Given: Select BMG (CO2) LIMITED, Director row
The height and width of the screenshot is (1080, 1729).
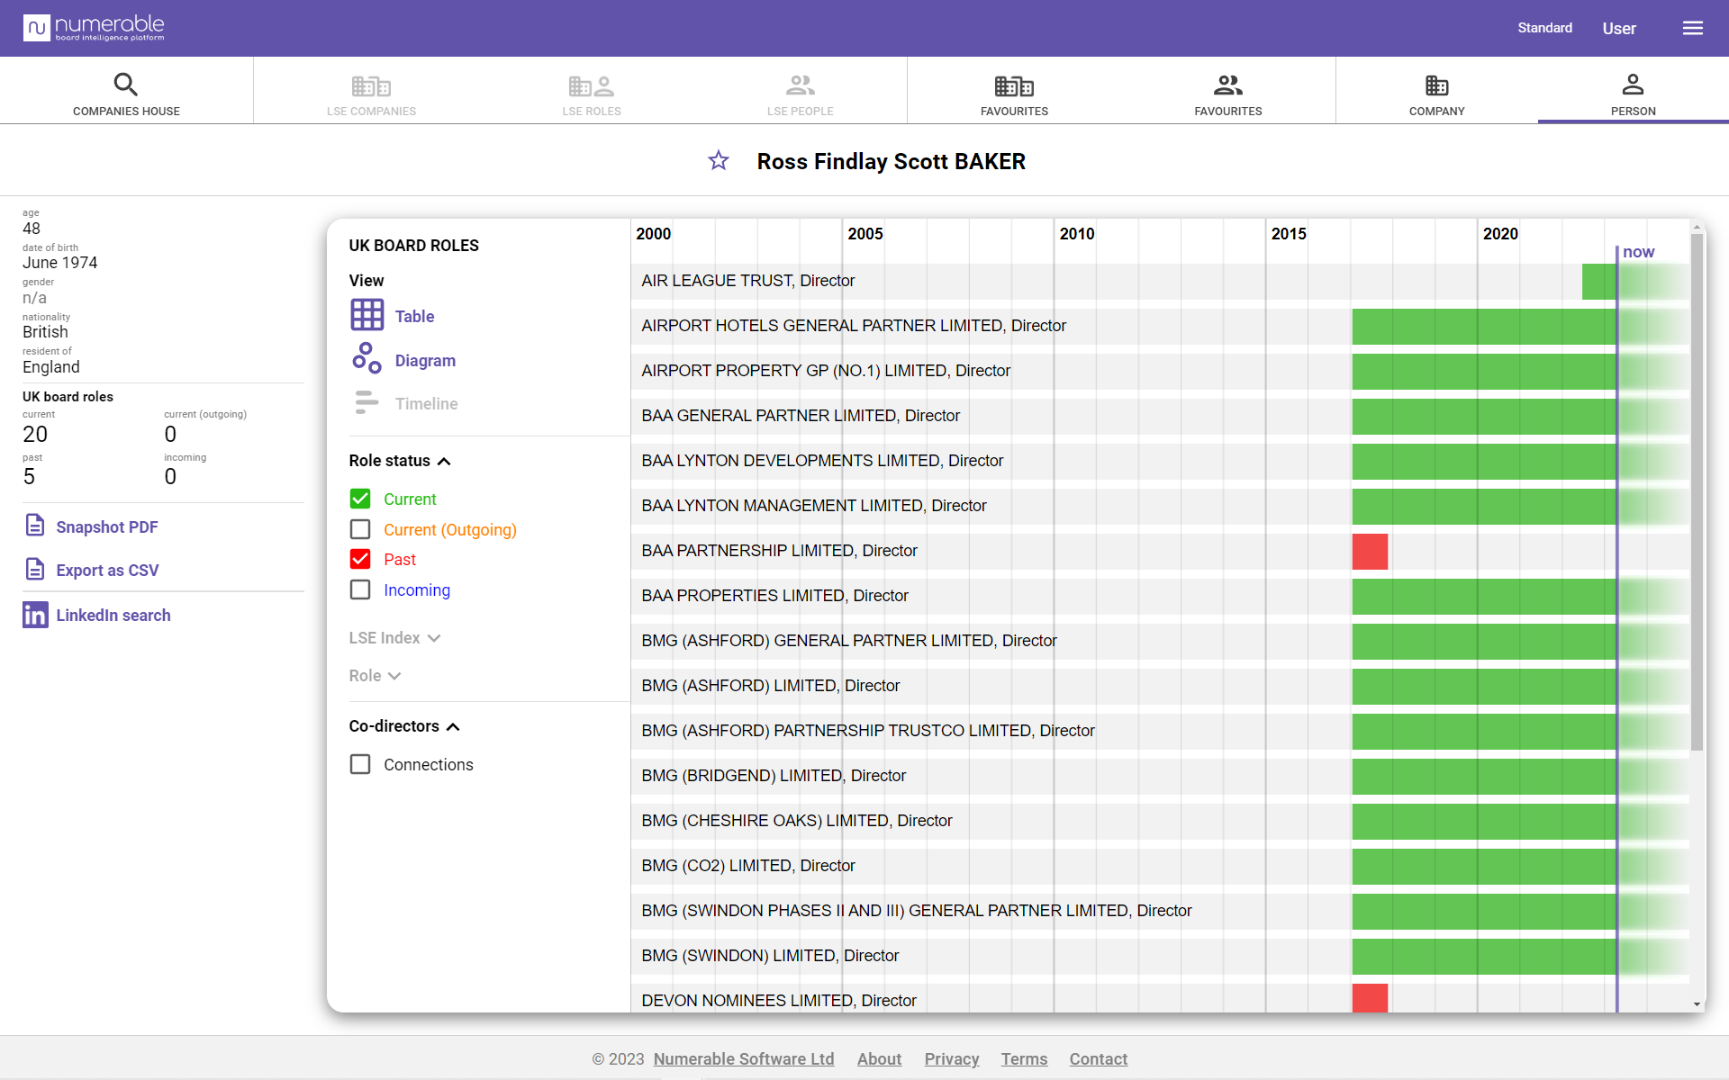Looking at the screenshot, I should click(x=1160, y=867).
